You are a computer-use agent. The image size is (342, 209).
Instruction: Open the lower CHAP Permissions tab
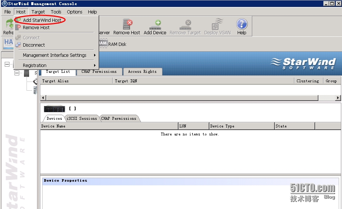pyautogui.click(x=118, y=118)
